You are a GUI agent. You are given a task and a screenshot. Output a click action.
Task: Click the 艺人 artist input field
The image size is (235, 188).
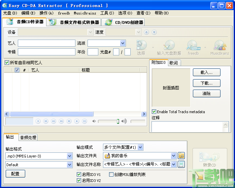[46, 43]
